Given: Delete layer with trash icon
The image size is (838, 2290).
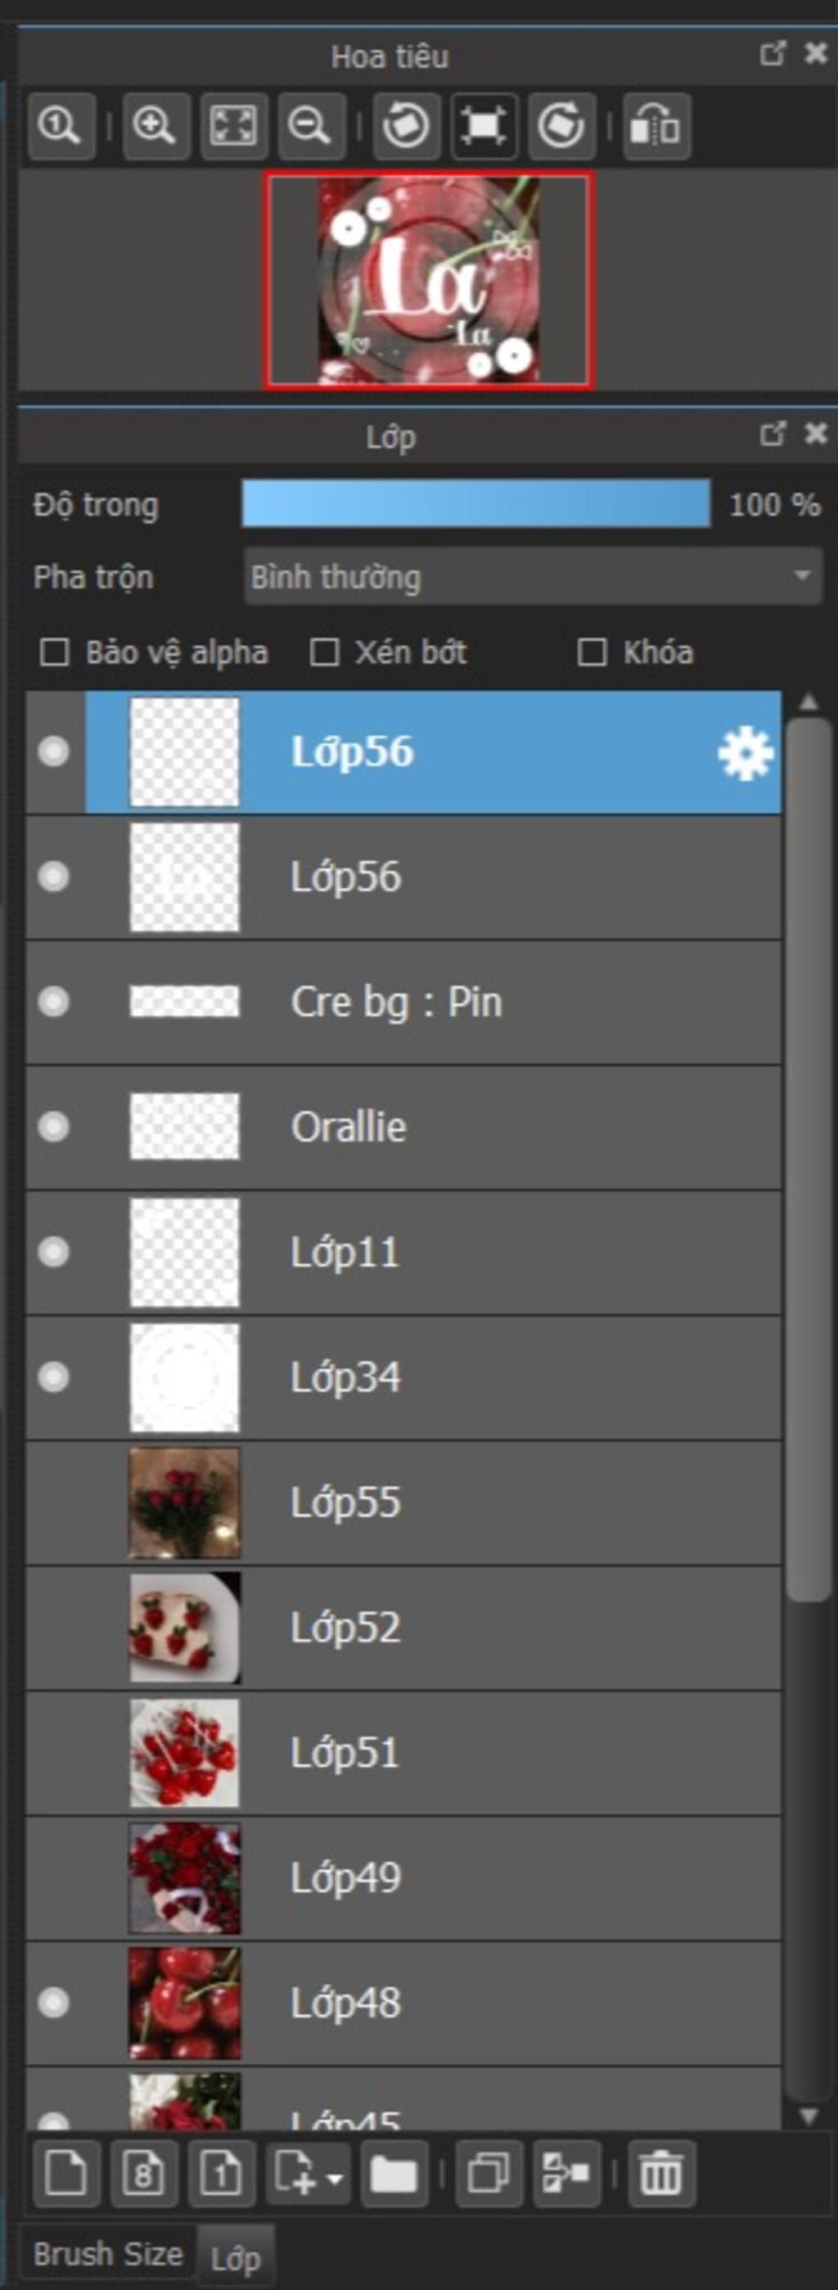Looking at the screenshot, I should pos(661,2175).
